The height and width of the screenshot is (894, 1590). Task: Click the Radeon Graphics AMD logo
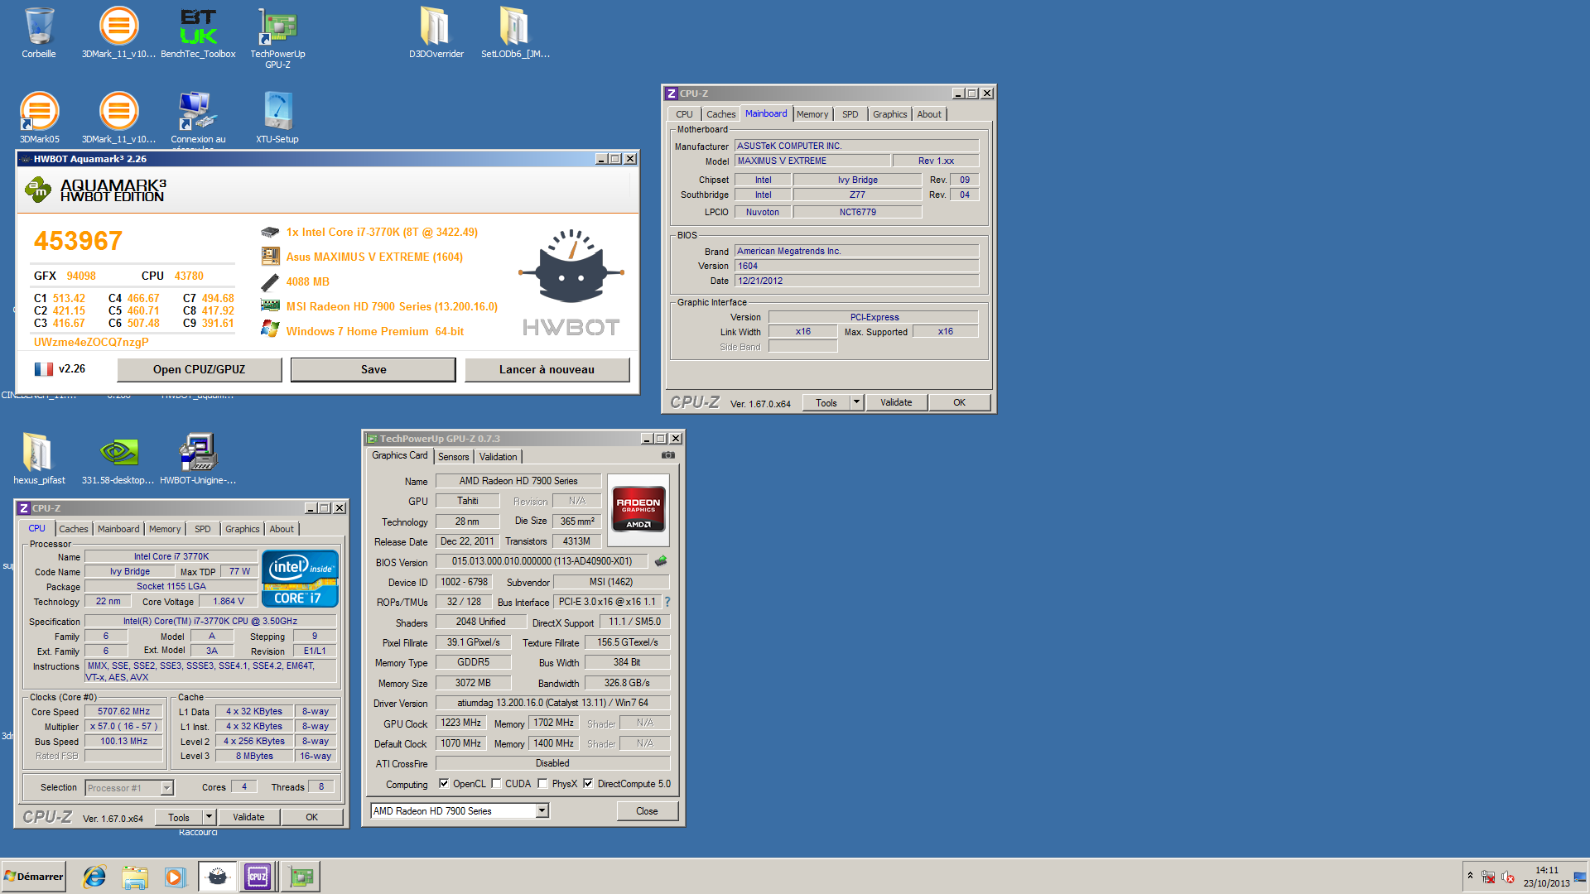[638, 510]
